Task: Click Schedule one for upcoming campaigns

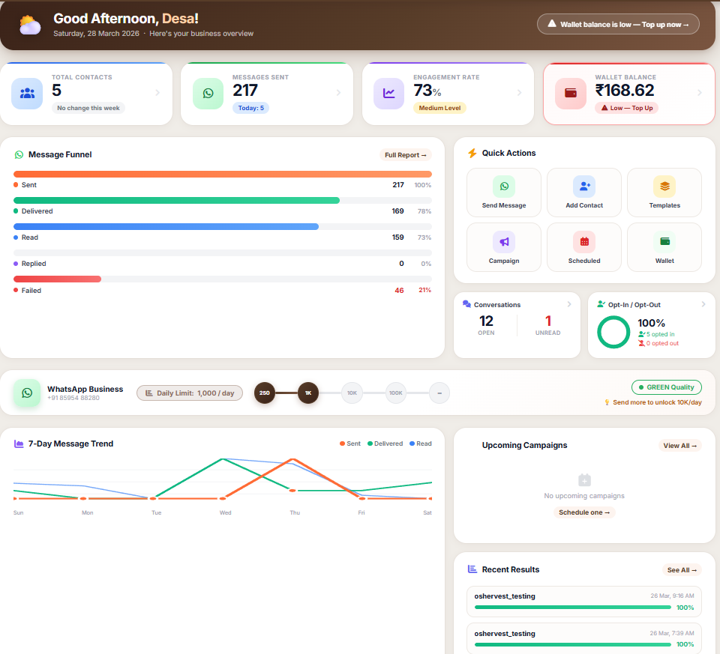Action: (583, 512)
